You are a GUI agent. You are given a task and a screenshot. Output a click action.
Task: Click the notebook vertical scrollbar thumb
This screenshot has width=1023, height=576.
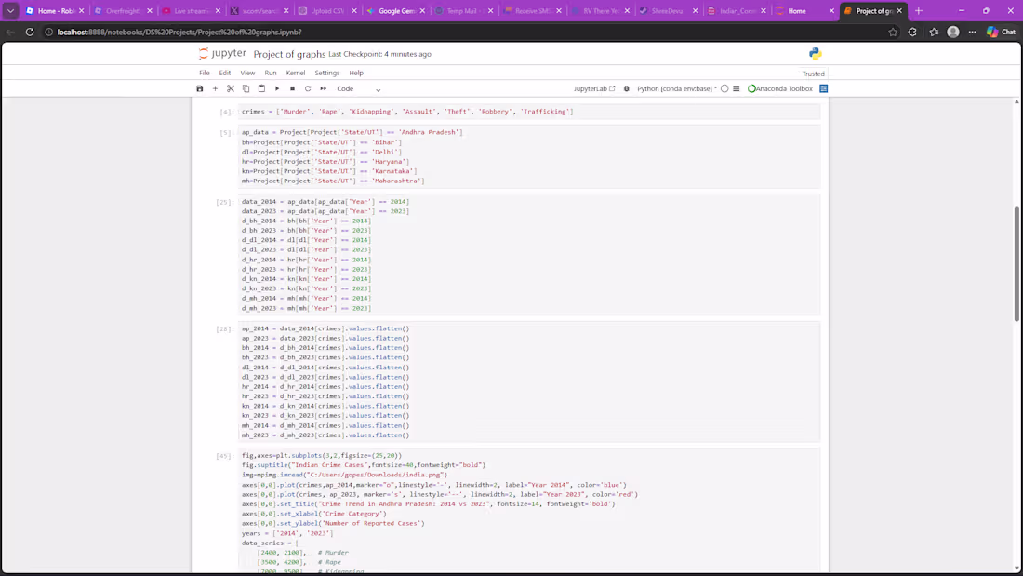coord(1016,263)
